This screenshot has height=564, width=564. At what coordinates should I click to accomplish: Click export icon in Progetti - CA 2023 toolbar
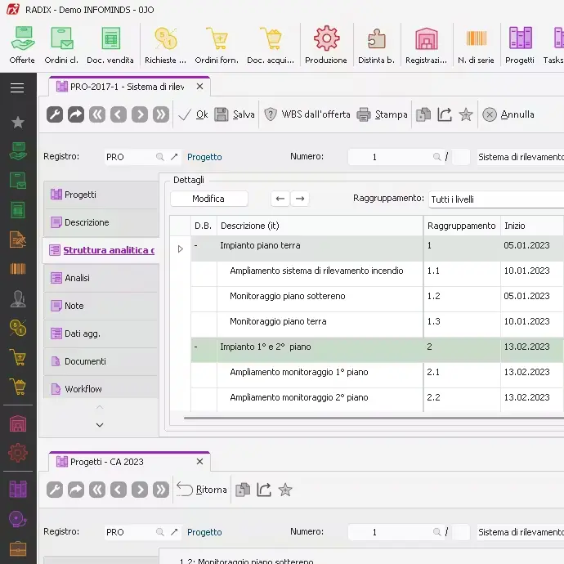[x=264, y=490]
